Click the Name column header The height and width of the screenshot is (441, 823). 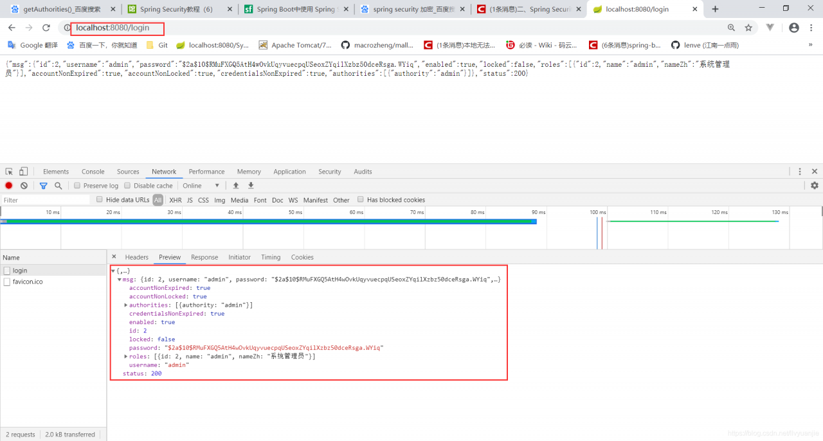coord(53,257)
